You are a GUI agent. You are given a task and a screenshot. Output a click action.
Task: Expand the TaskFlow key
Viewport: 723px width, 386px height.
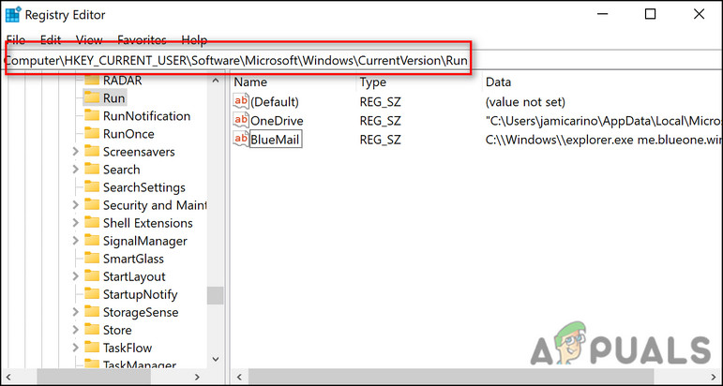click(76, 348)
